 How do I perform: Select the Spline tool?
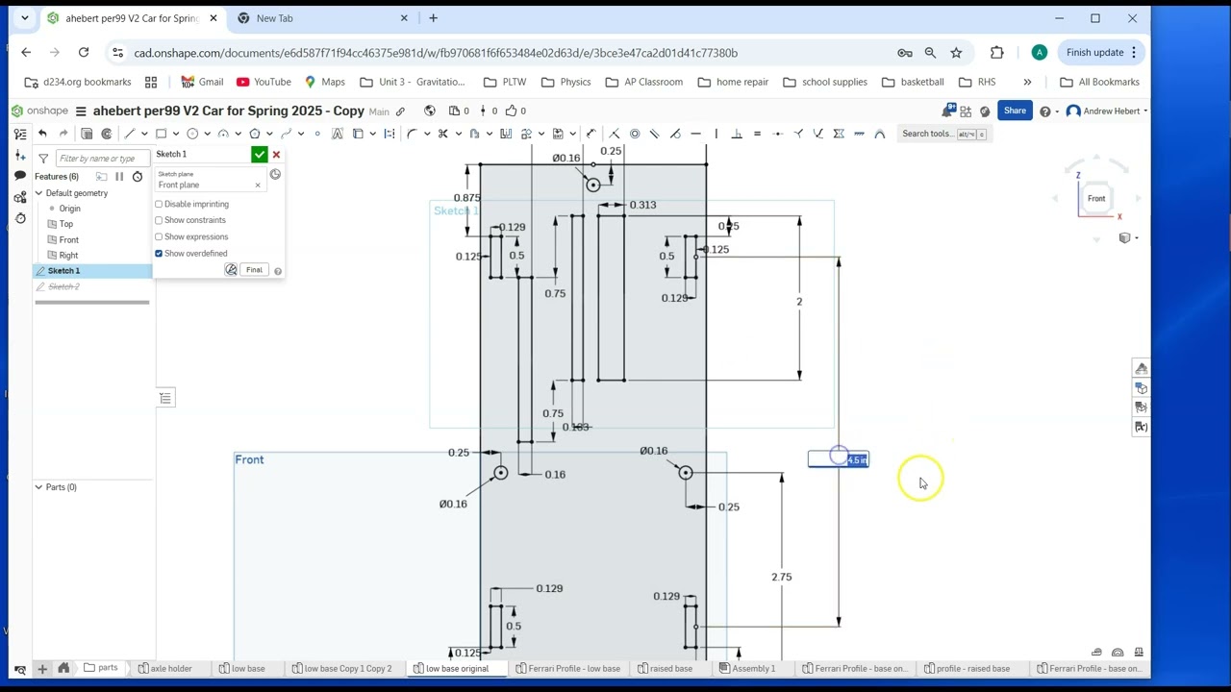point(286,134)
